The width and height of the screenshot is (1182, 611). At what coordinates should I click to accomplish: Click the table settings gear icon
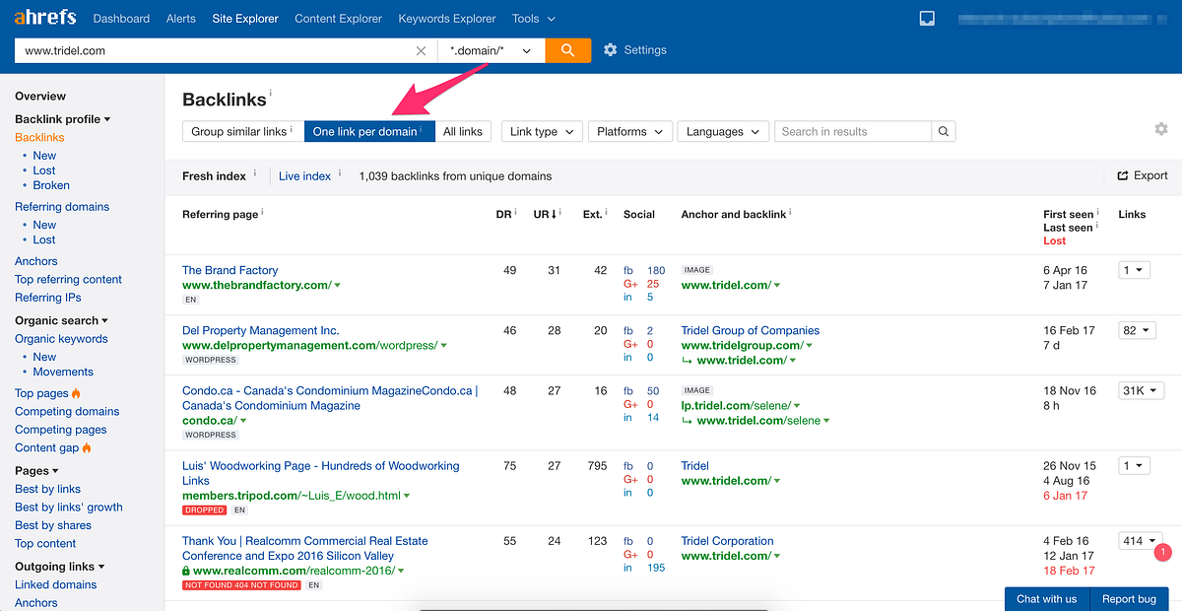pos(1161,129)
